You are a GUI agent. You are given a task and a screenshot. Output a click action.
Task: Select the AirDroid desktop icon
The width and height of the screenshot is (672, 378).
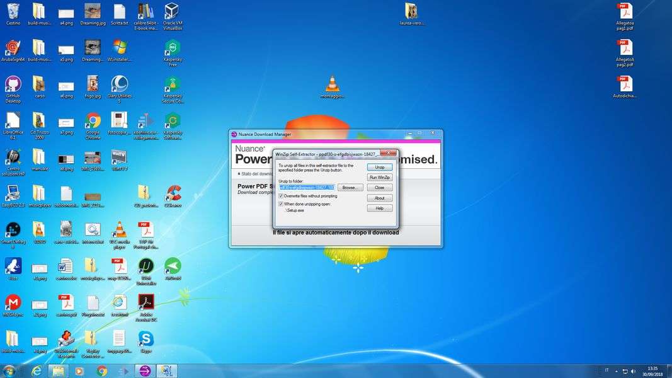(173, 269)
